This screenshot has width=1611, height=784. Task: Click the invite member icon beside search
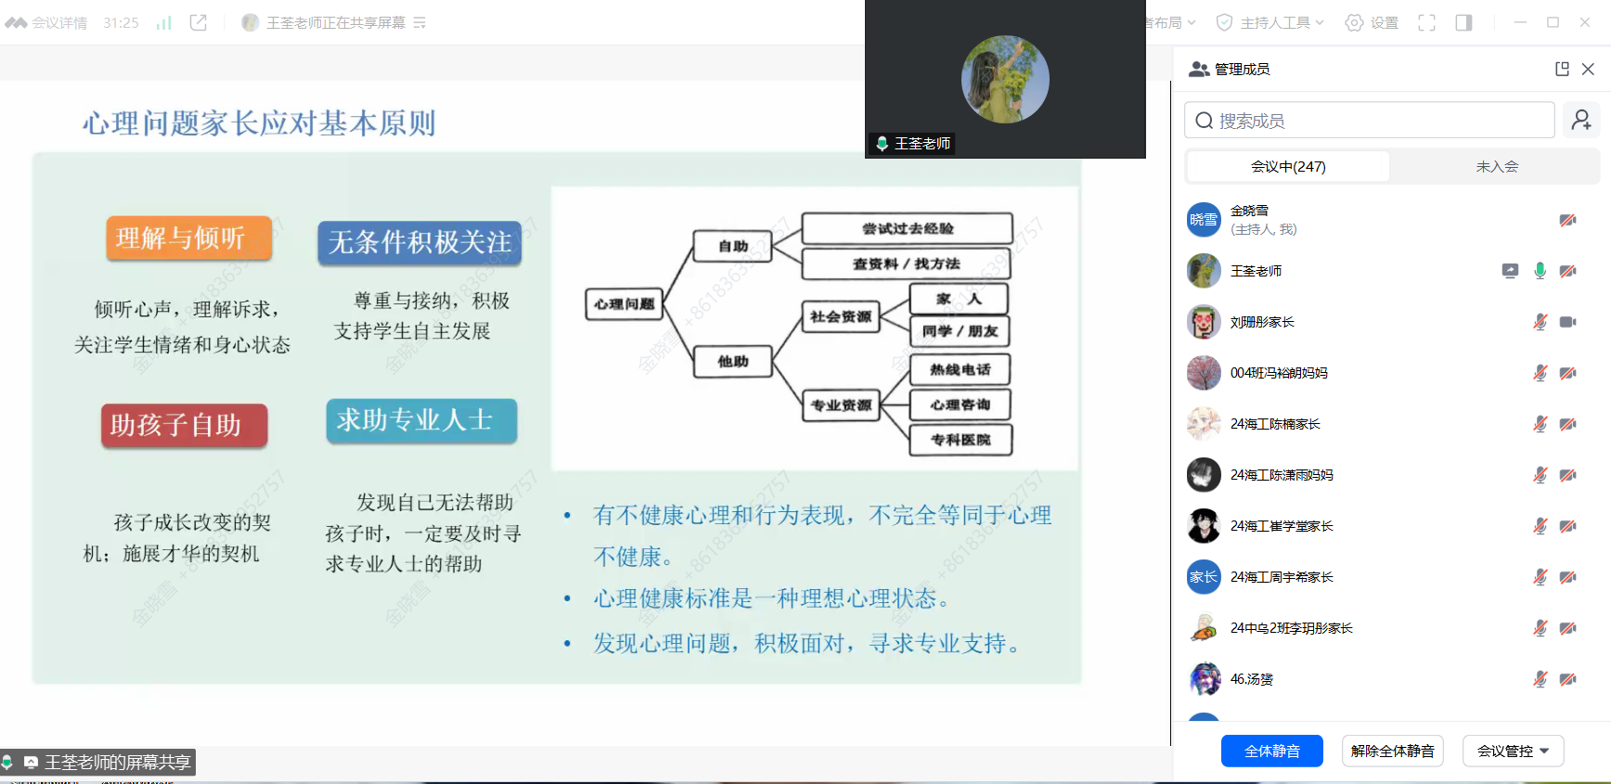point(1581,121)
